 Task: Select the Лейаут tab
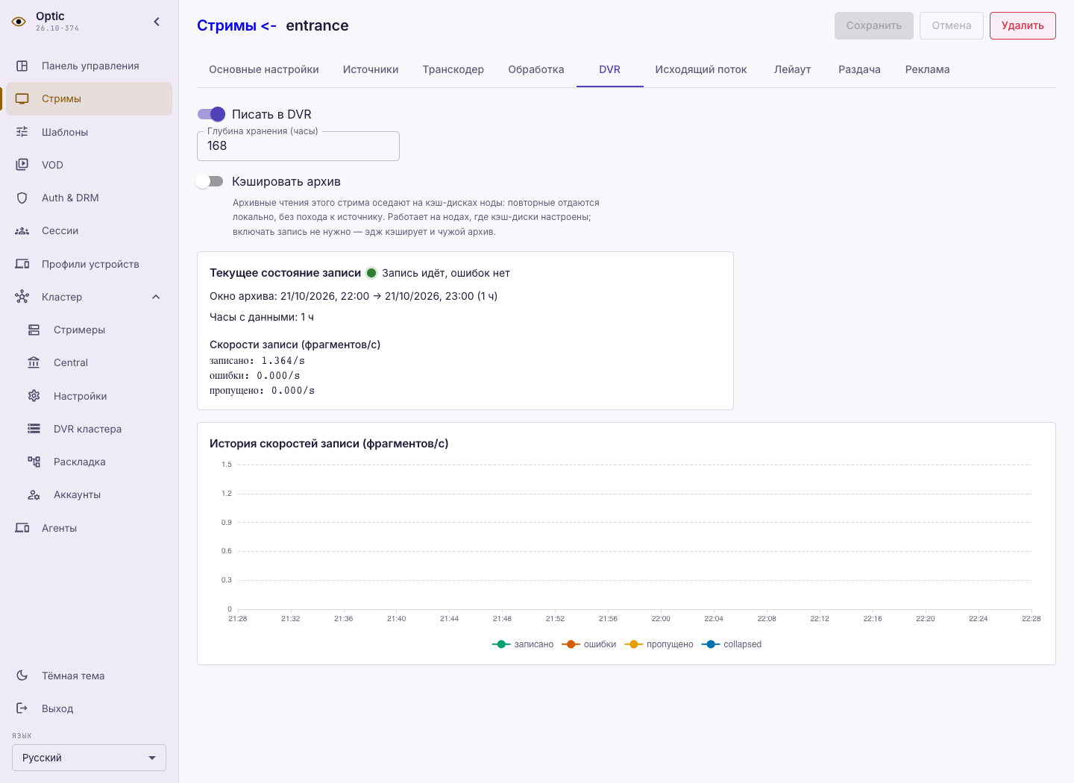[793, 69]
